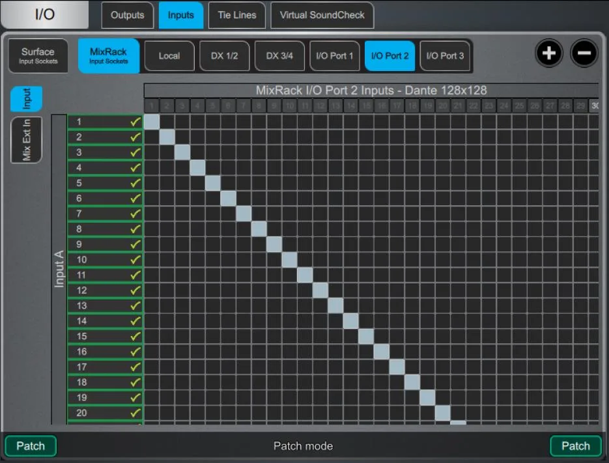Switch to I/O Port 3
This screenshot has height=463, width=609.
[x=445, y=56]
